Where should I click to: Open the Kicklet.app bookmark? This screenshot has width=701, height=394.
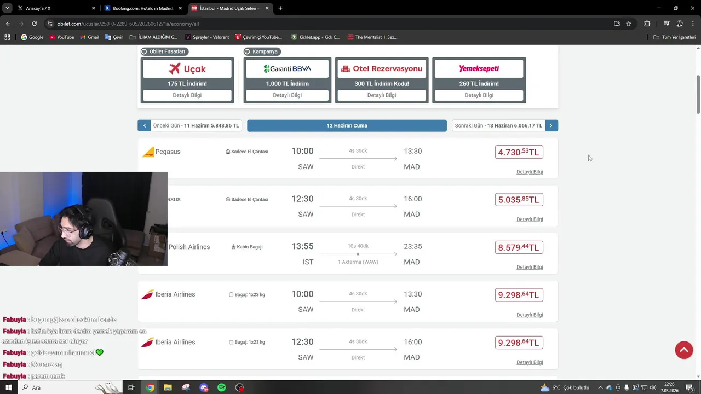tap(315, 37)
